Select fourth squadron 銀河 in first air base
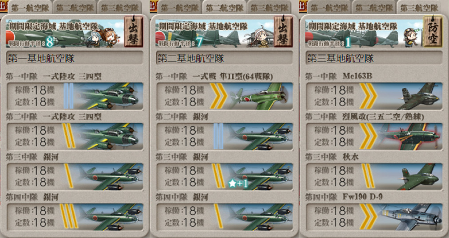This screenshot has height=238, width=449. point(75,217)
